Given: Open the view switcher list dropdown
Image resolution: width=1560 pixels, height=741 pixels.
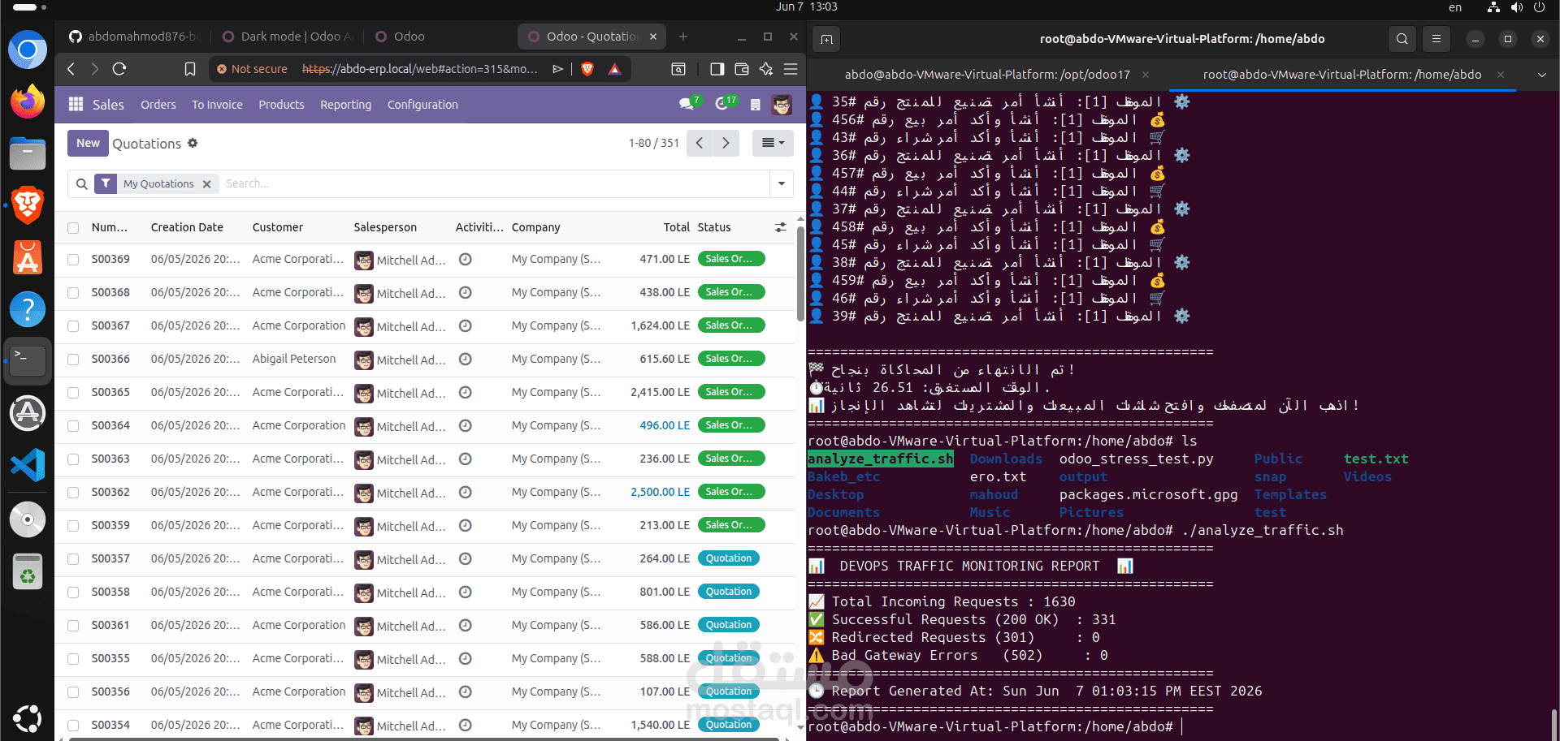Looking at the screenshot, I should coord(773,143).
